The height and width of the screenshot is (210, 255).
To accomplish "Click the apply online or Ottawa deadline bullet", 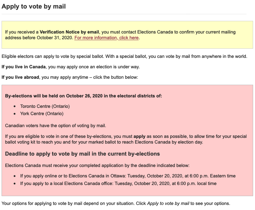I will [128, 176].
